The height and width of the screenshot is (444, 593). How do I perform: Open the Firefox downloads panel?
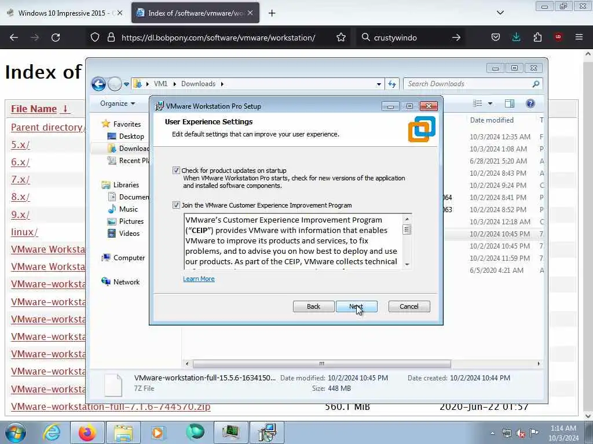516,38
